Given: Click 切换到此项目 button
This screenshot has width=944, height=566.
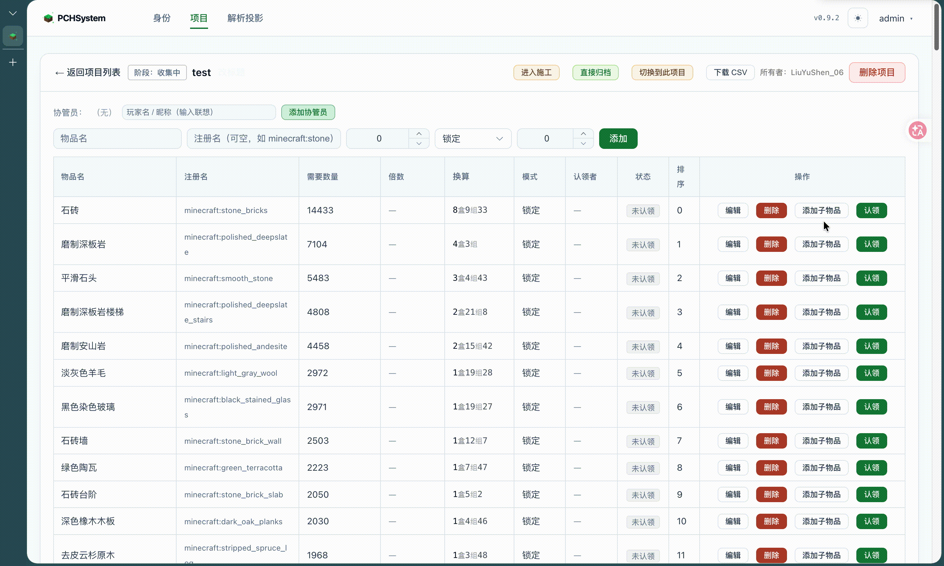Looking at the screenshot, I should (662, 73).
